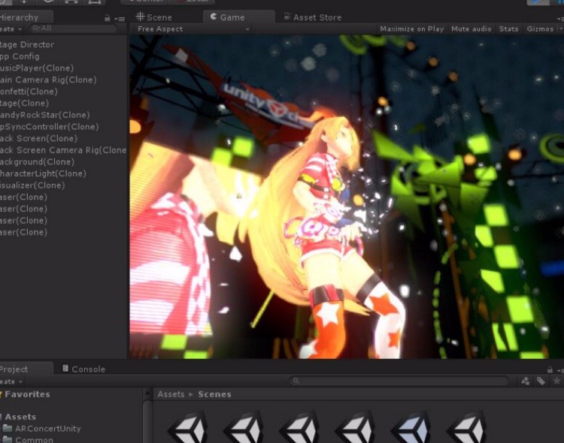Screen dimensions: 564x443
Task: Select CandyRockStar(Clone) object
Action: (x=45, y=115)
